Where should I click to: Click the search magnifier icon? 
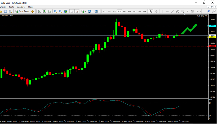pyautogui.click(x=208, y=11)
